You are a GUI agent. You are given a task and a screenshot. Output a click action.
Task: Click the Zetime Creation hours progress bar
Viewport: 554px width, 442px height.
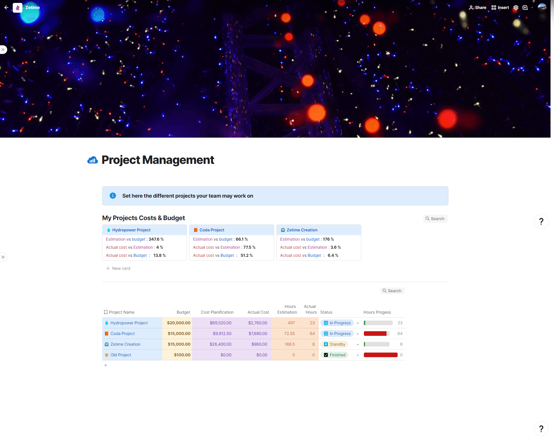[377, 344]
